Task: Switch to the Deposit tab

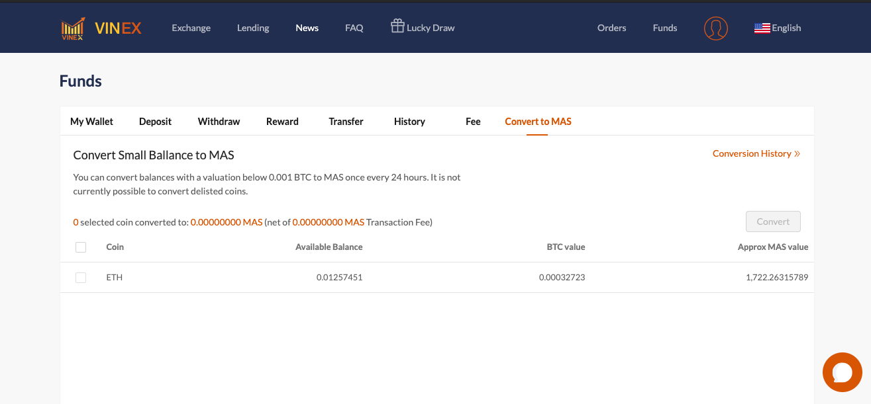Action: pos(156,122)
